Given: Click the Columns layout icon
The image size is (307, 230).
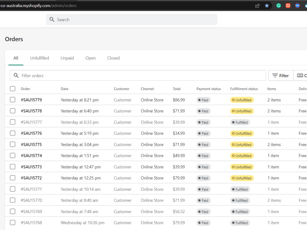Looking at the screenshot, I should pyautogui.click(x=300, y=75).
